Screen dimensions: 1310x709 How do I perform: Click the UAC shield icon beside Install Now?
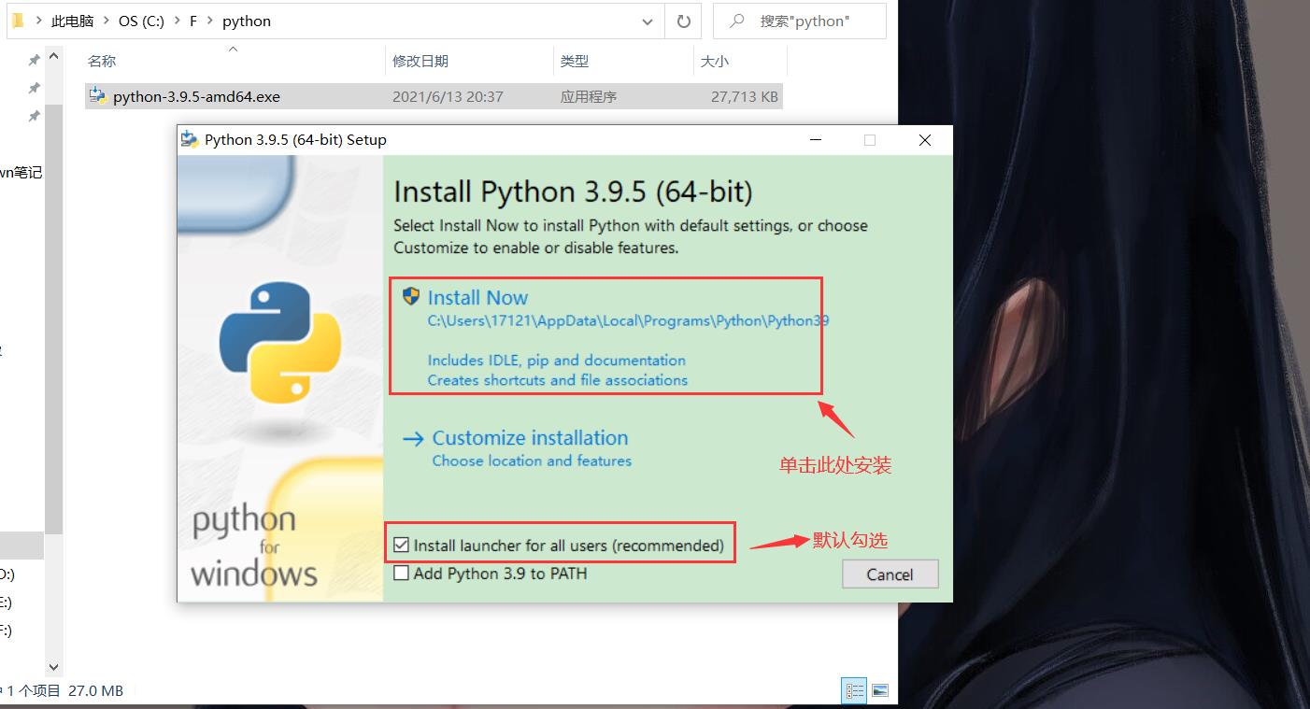410,296
